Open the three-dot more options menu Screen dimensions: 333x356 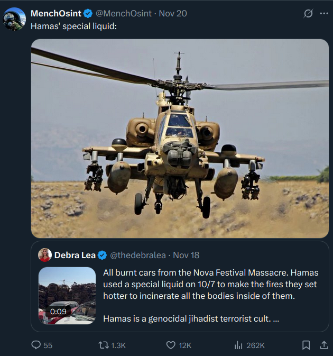[x=324, y=14]
